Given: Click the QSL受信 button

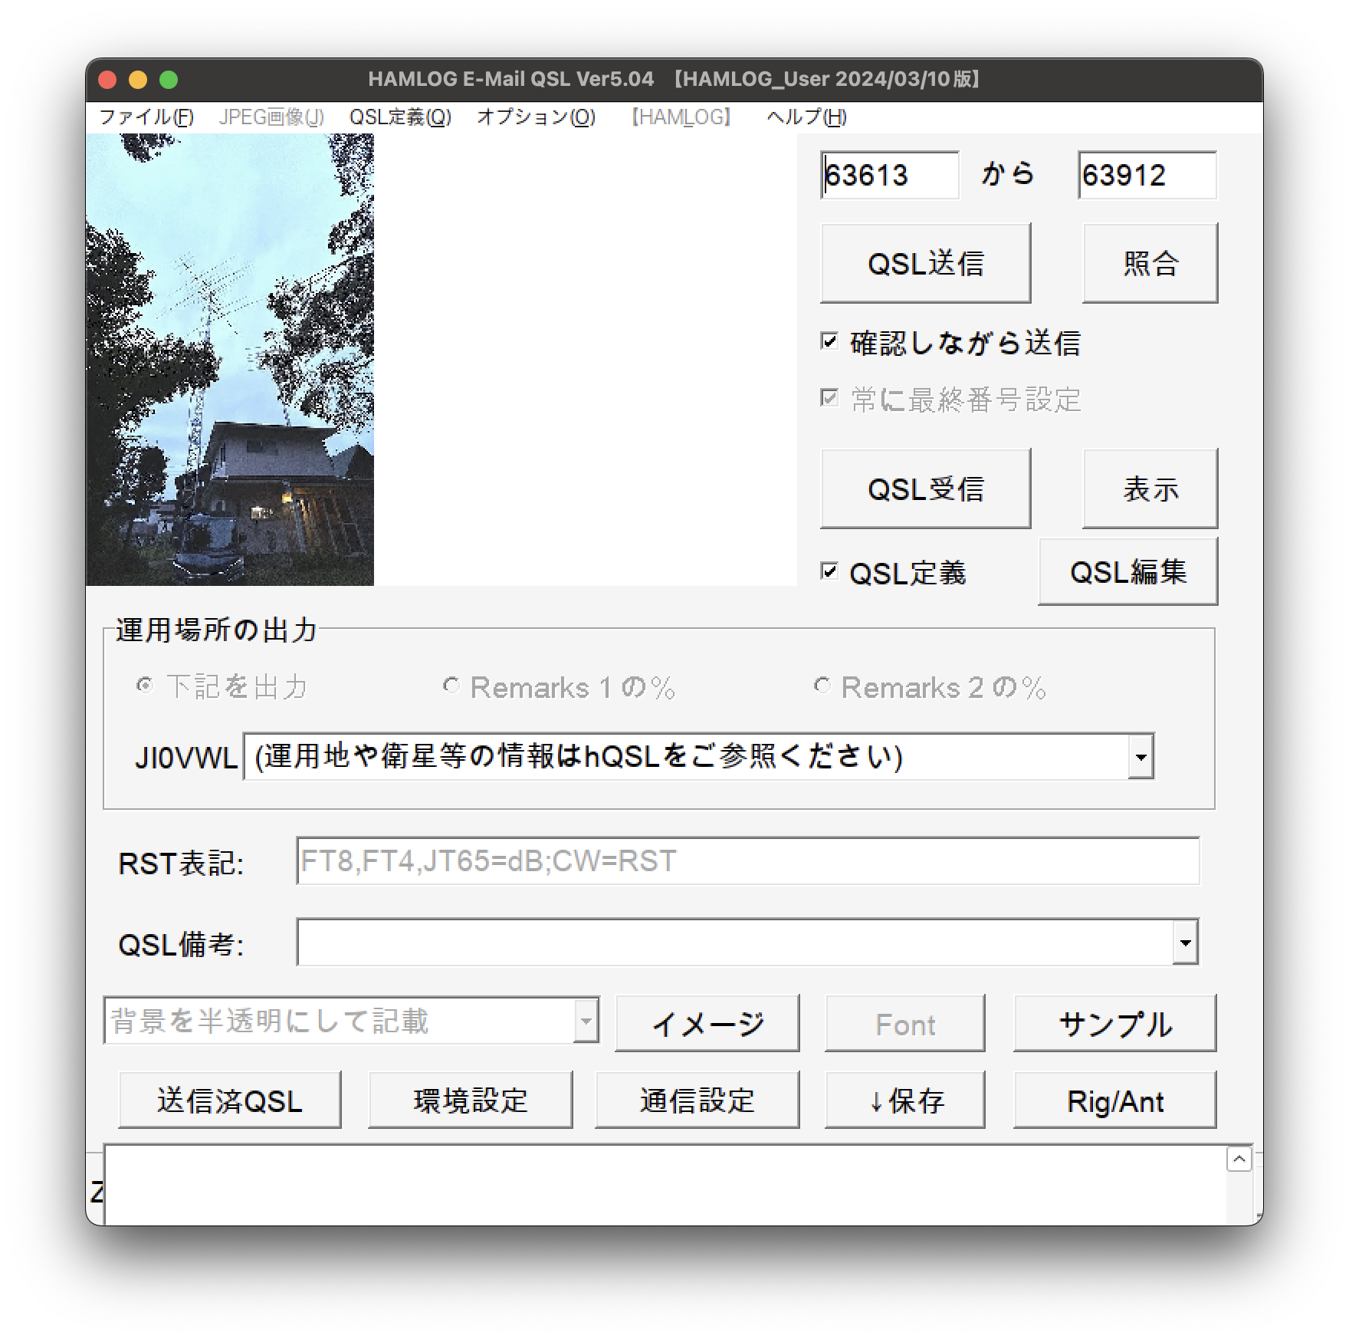Looking at the screenshot, I should (926, 488).
